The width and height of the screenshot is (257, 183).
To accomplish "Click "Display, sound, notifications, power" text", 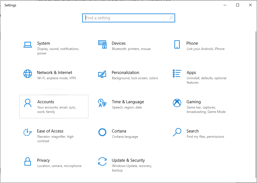I will [58, 51].
